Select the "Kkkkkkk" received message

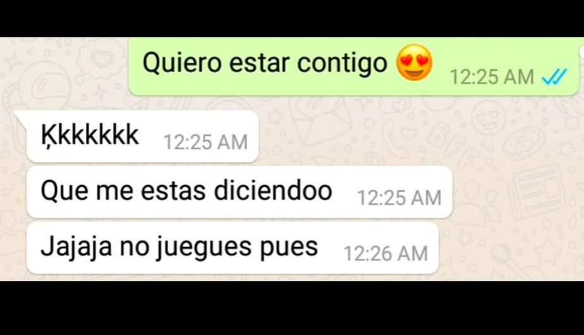pos(143,137)
